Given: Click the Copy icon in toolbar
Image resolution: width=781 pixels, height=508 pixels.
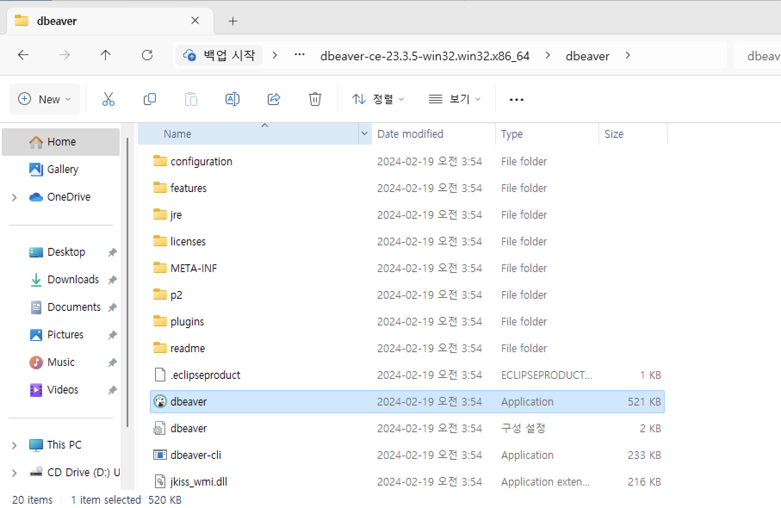Looking at the screenshot, I should pyautogui.click(x=149, y=99).
